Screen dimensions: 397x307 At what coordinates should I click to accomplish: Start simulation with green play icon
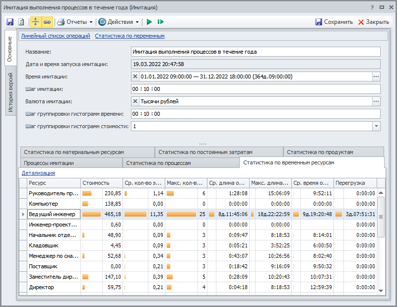[149, 22]
